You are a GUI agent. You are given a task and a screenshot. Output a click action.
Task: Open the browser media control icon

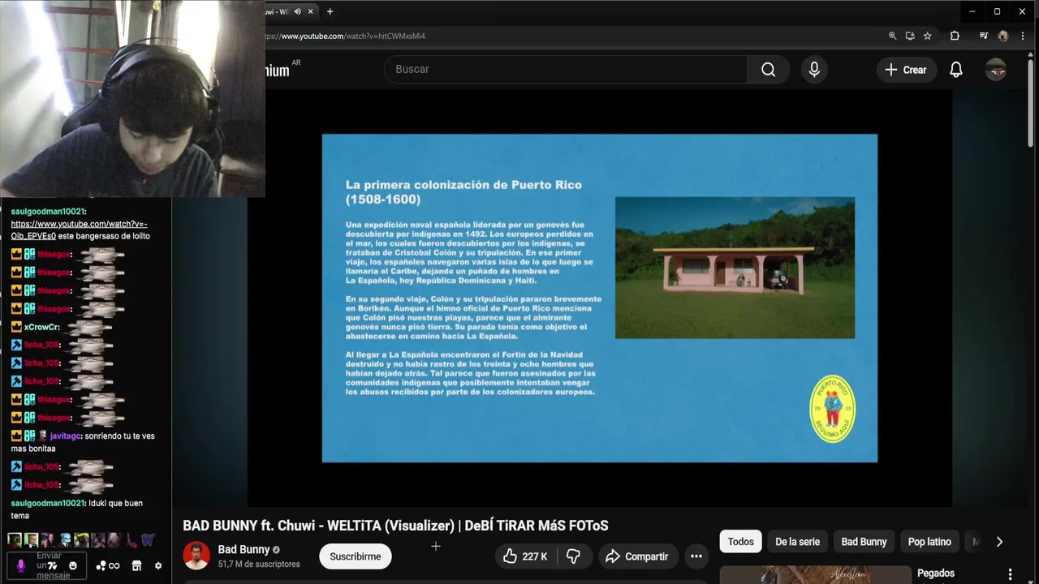coord(984,36)
